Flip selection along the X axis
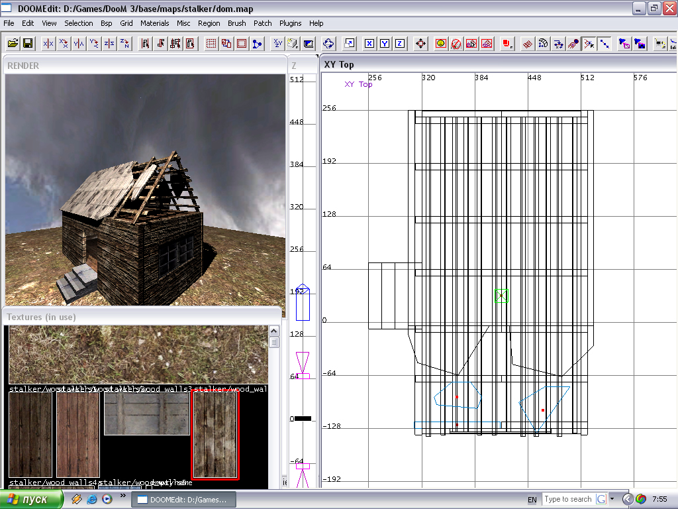This screenshot has height=509, width=678. pos(48,44)
